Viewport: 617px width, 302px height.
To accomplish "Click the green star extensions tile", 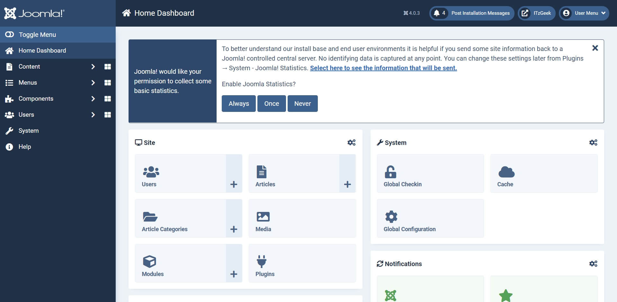I will point(544,289).
